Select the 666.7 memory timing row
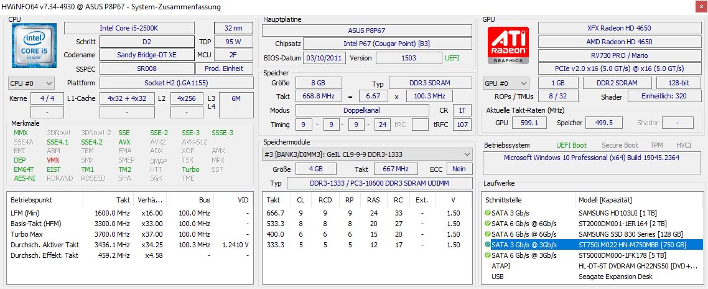This screenshot has width=708, height=289. (x=367, y=213)
